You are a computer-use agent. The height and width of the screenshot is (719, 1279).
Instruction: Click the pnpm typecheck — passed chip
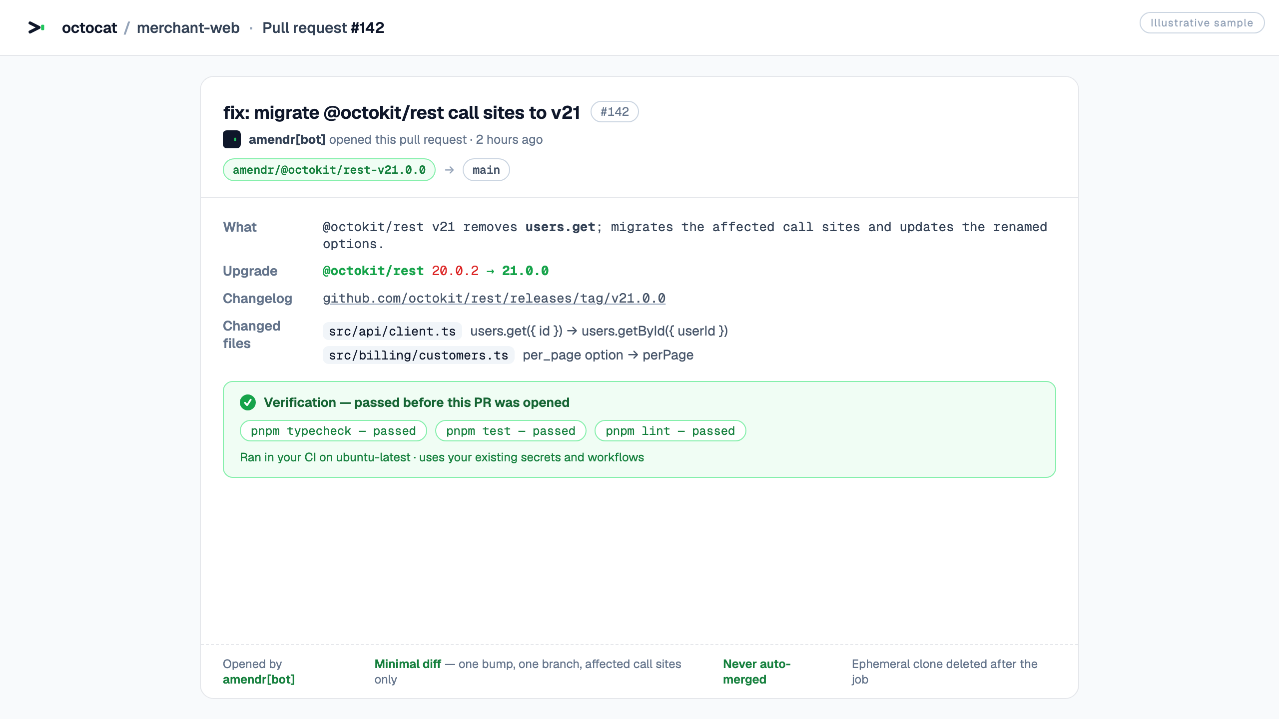coord(333,431)
